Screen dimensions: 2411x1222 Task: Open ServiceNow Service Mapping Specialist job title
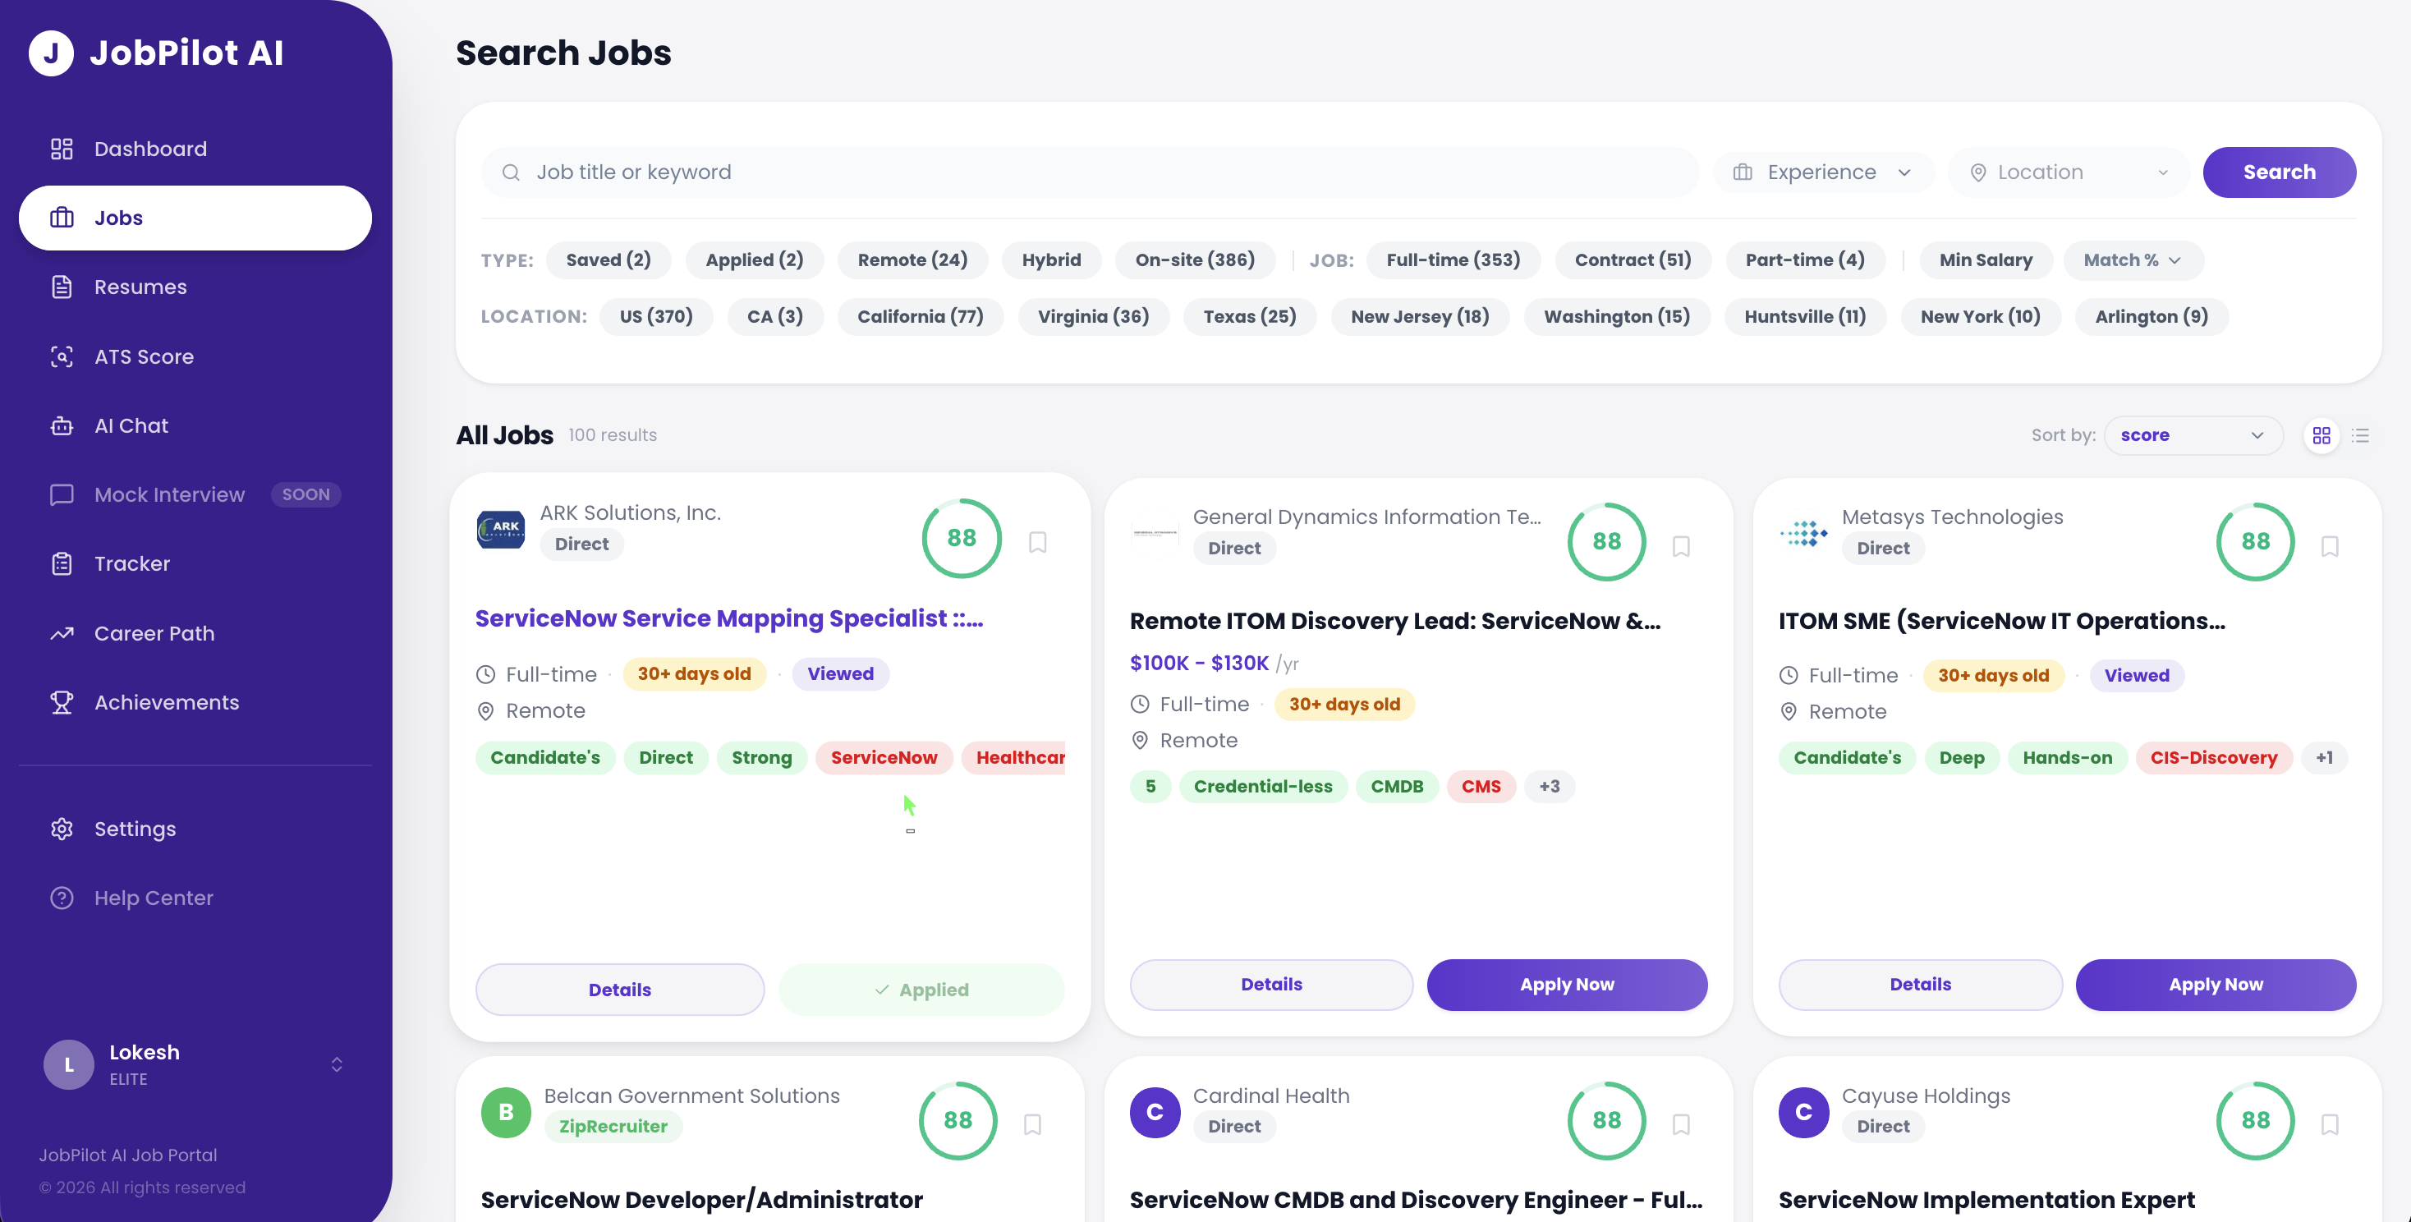tap(729, 618)
